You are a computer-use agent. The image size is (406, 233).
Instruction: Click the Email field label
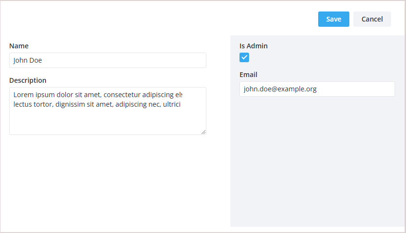tap(248, 75)
